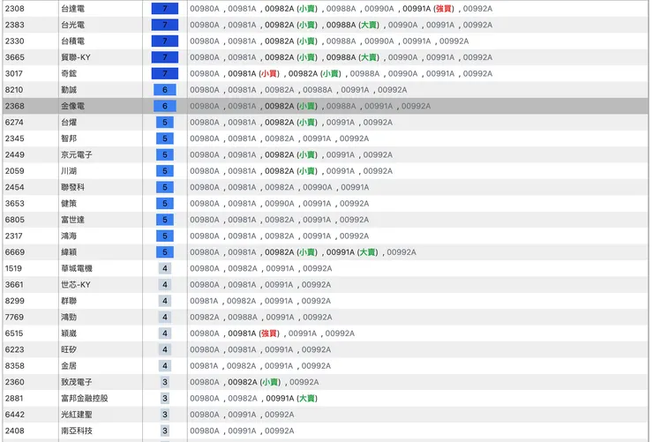Click 00991A (強買) in the 2308 row
Image resolution: width=653 pixels, height=442 pixels.
(428, 9)
